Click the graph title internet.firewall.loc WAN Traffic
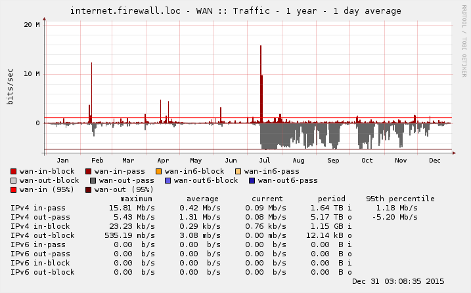Screen dimensions: 471x293 235,11
